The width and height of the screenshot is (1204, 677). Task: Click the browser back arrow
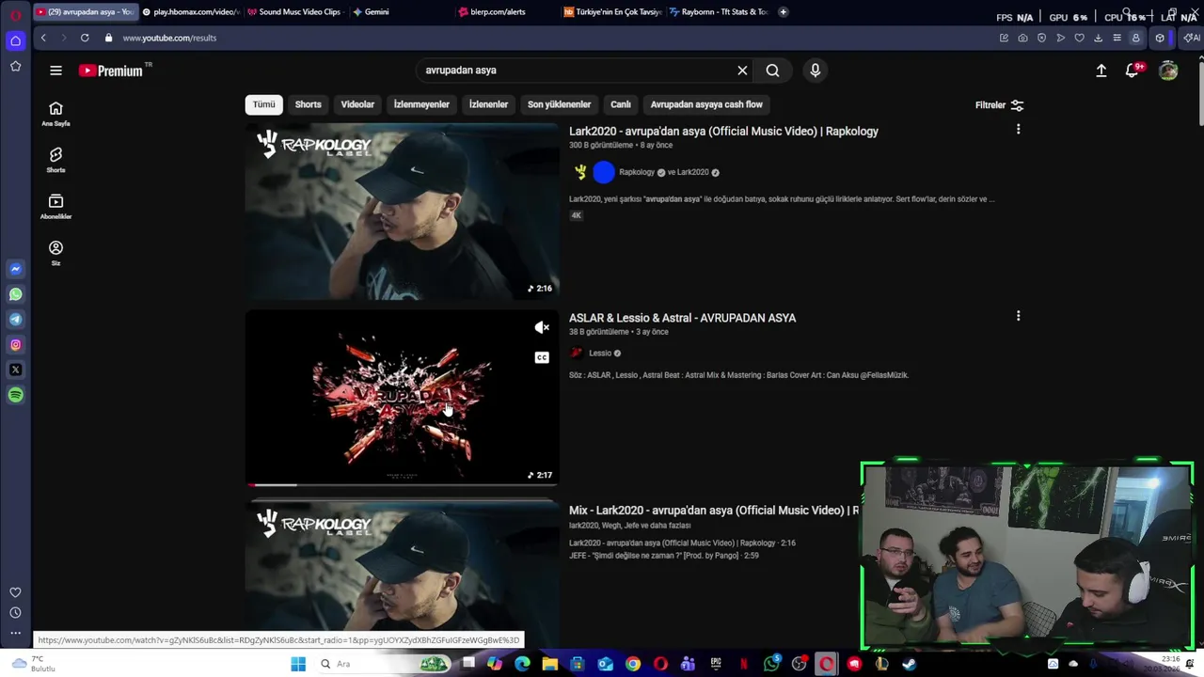pos(43,38)
